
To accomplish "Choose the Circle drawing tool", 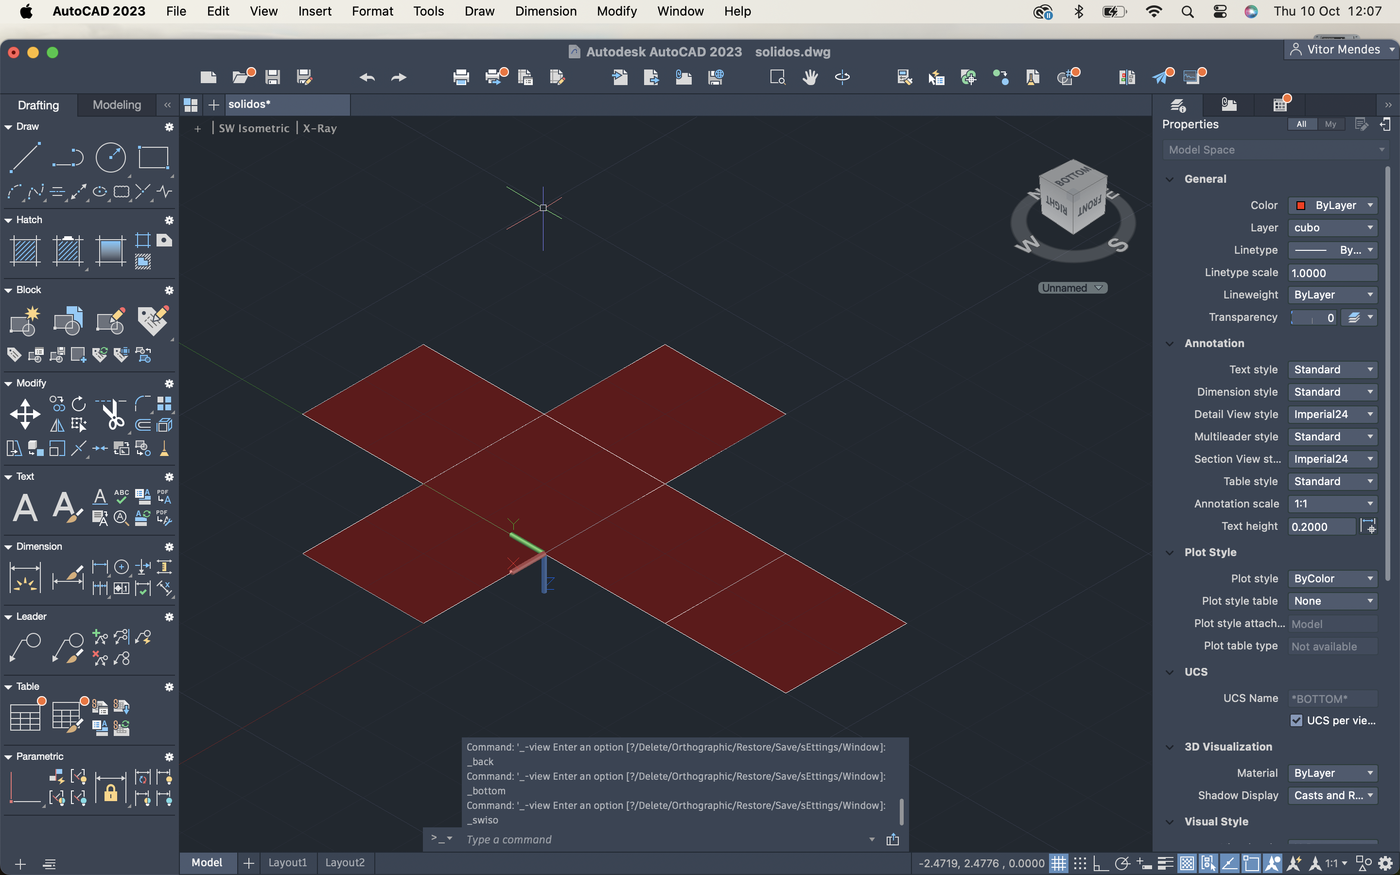I will point(110,157).
